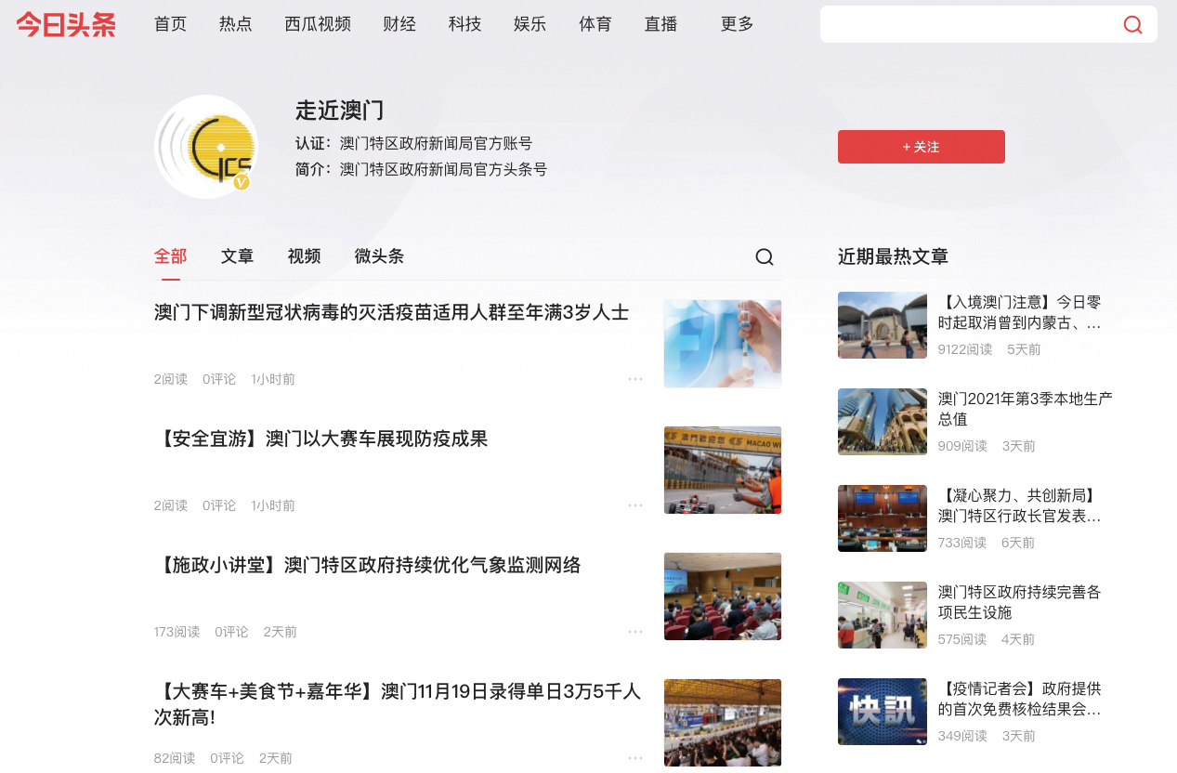
Task: Select the 微头条 tab
Action: (x=379, y=256)
